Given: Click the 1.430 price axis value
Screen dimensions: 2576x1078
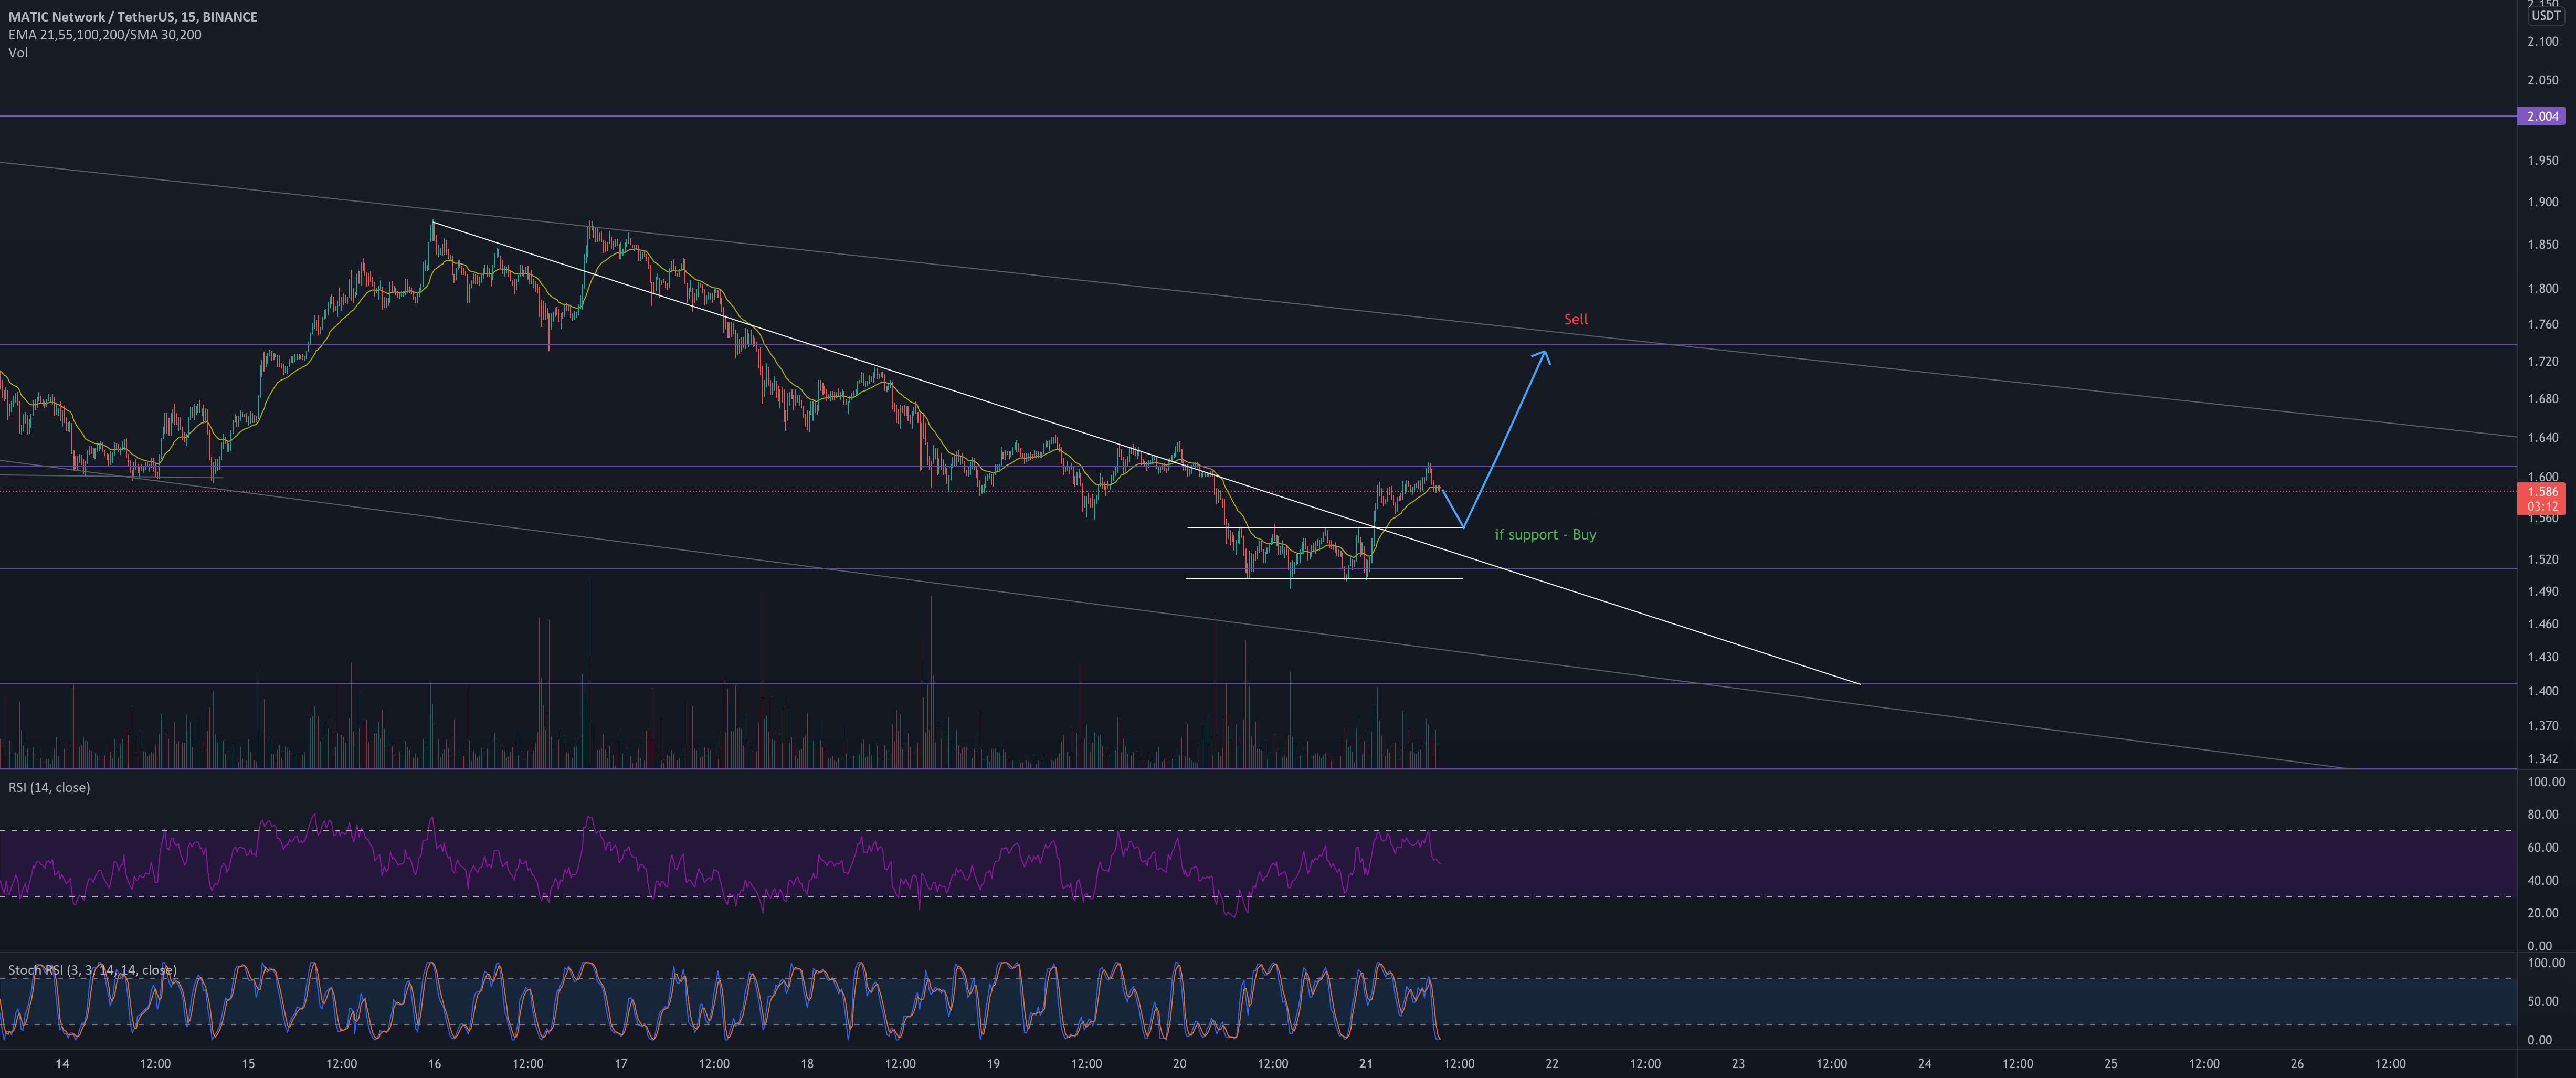Looking at the screenshot, I should pos(2542,657).
